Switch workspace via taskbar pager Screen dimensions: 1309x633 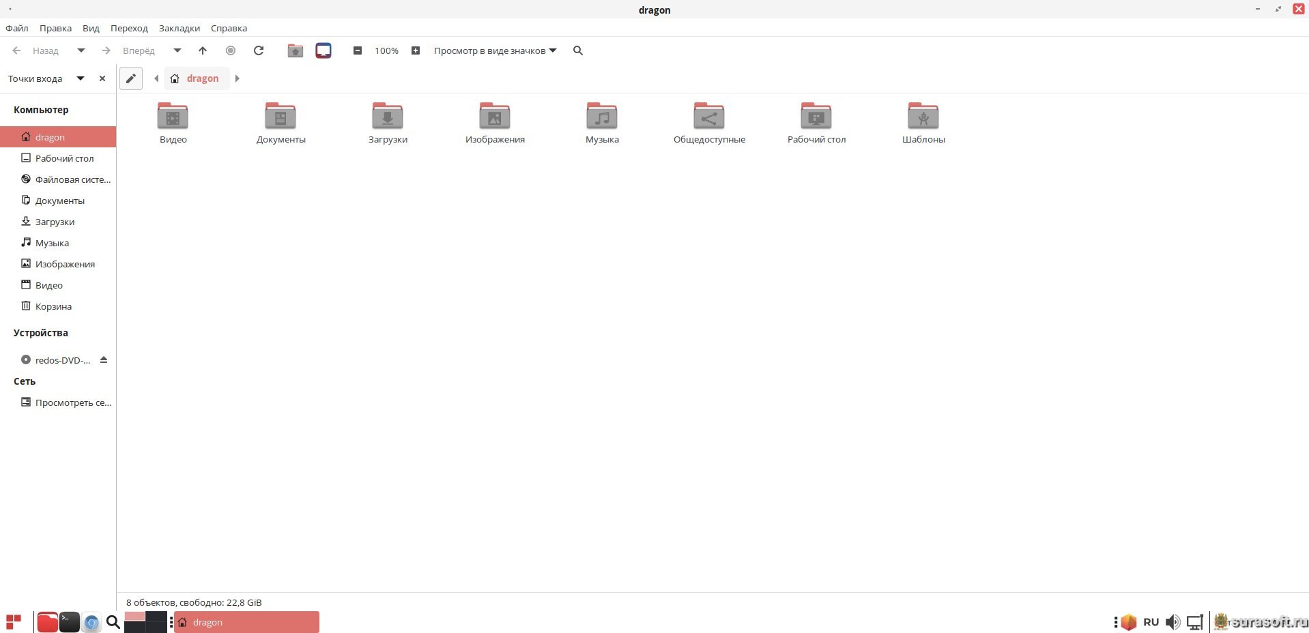[x=145, y=622]
